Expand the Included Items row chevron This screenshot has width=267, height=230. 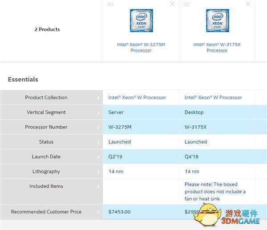[x=98, y=186]
